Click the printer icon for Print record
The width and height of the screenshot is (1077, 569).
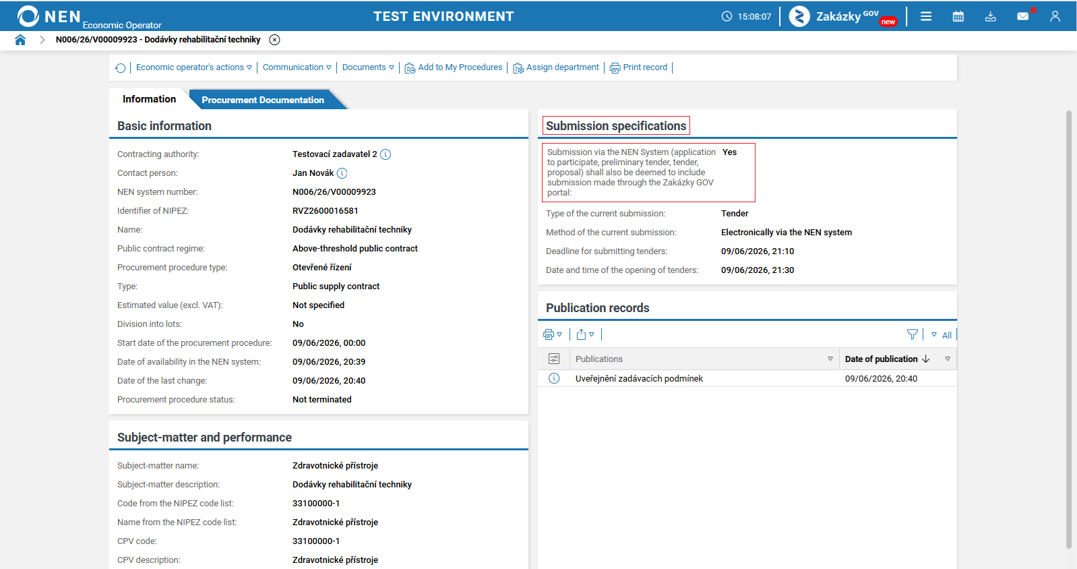(615, 68)
